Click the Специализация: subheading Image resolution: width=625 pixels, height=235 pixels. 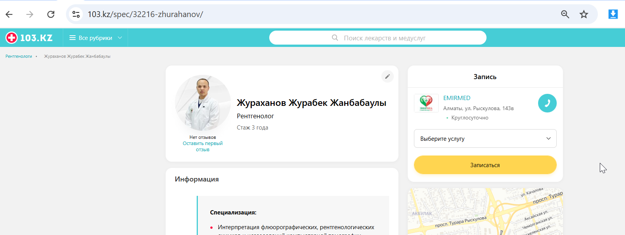(x=233, y=213)
